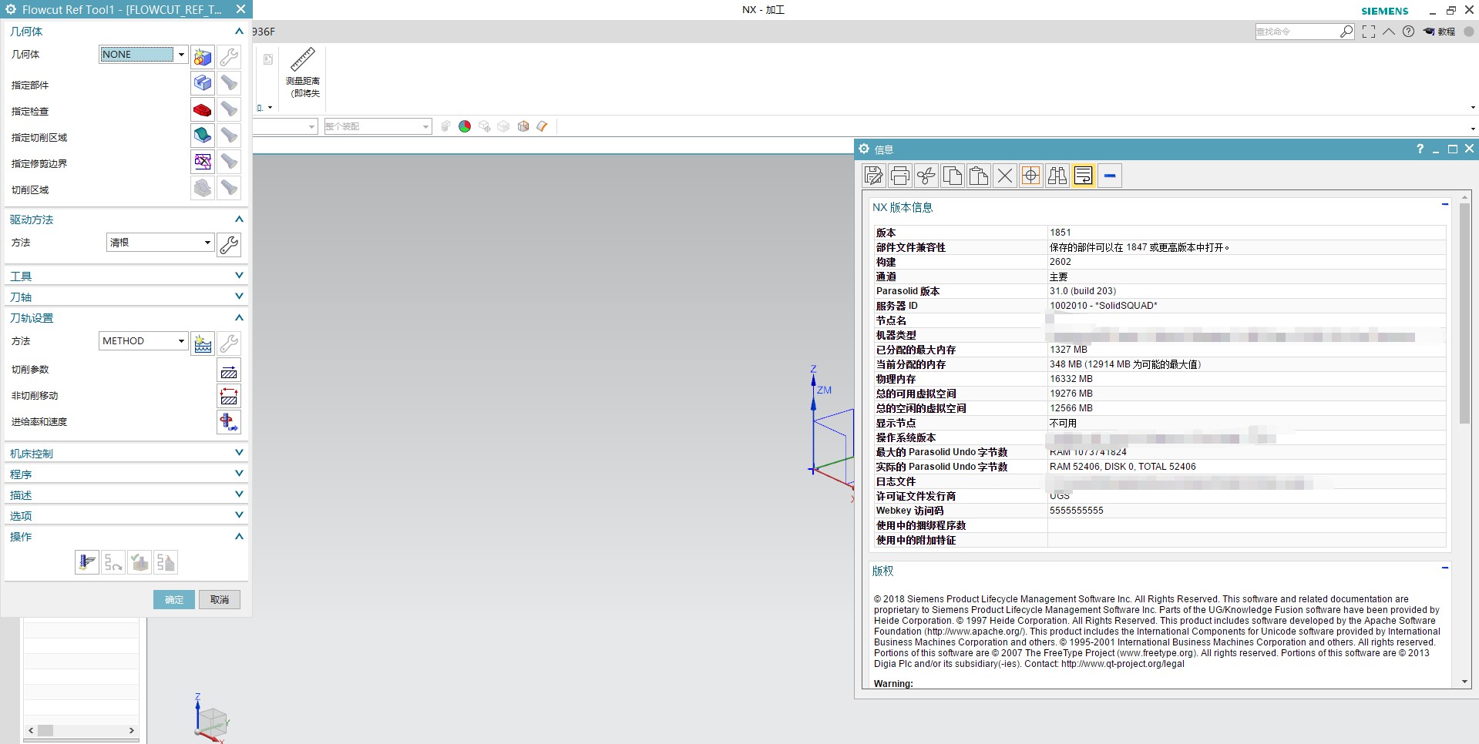Click the Parasolid 版本 value 31.0 (build 203)
Image resolution: width=1479 pixels, height=744 pixels.
click(1083, 291)
